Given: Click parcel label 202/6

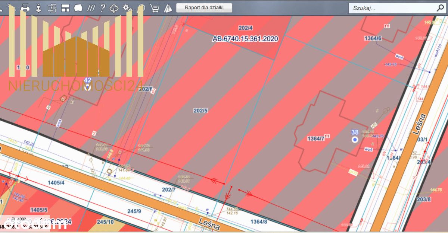Looking at the screenshot, I should (x=145, y=89).
